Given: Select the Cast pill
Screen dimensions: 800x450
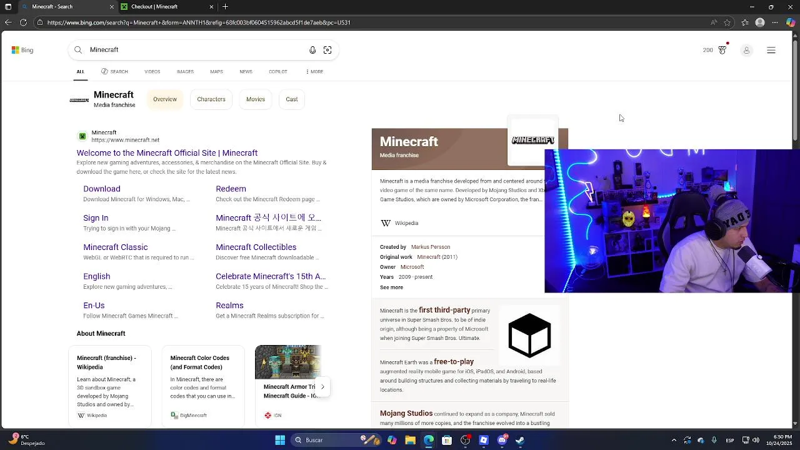Looking at the screenshot, I should click(292, 99).
